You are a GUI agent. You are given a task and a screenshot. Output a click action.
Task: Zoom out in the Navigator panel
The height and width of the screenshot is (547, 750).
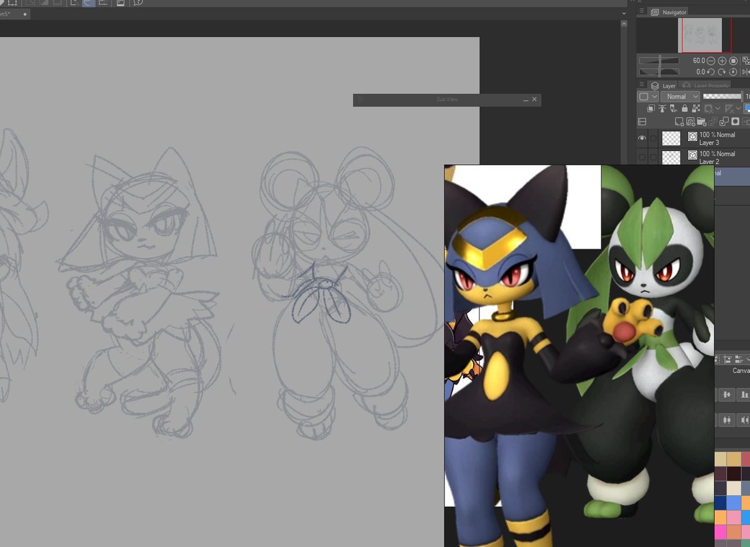point(711,61)
